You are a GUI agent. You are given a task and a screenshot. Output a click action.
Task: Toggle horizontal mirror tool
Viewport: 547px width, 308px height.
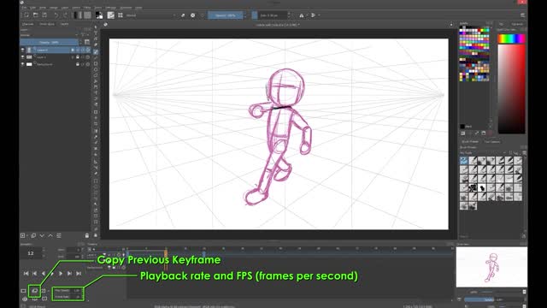click(x=302, y=15)
